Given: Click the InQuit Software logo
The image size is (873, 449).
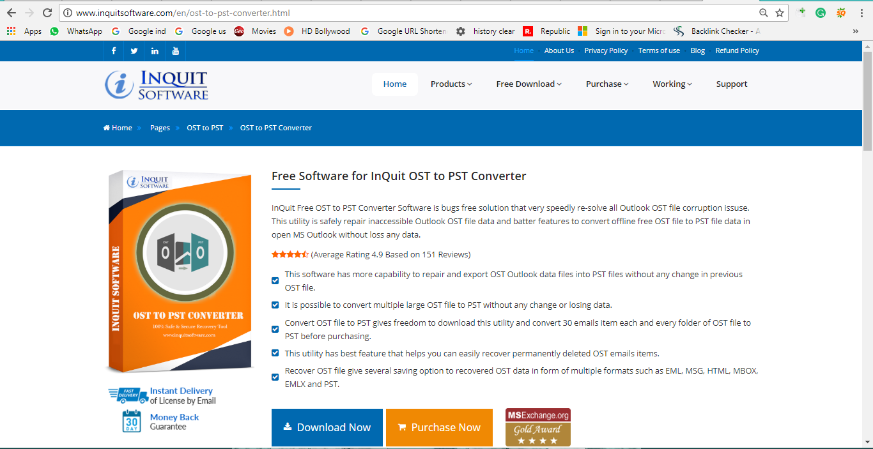Looking at the screenshot, I should [157, 85].
